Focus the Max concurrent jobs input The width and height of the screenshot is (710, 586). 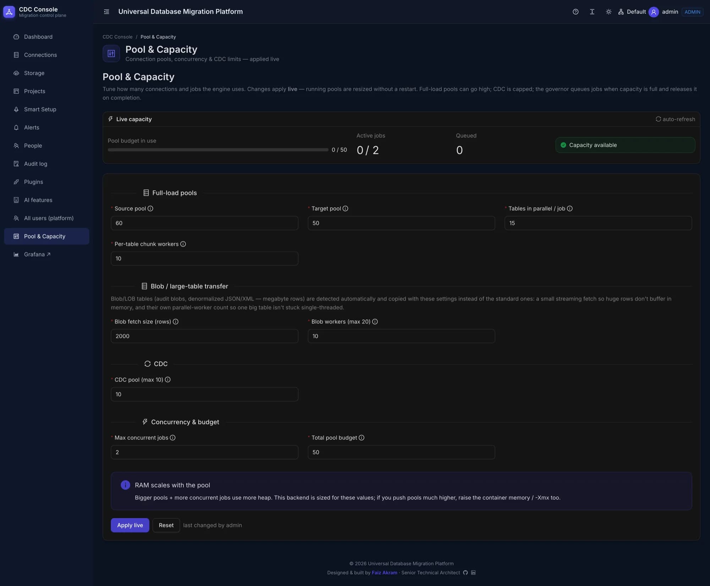click(x=204, y=452)
